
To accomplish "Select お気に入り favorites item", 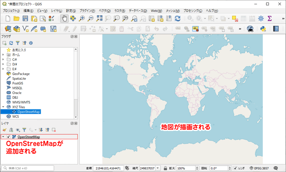I will 19,50.
